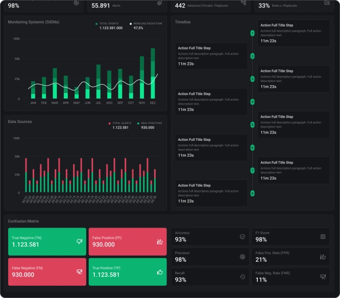340x298 pixels.
Task: Select timeline step marker 1
Action: pos(252,33)
